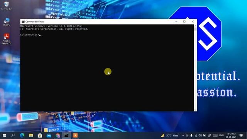Open network status tray icon
247x139 pixels.
tap(196, 136)
